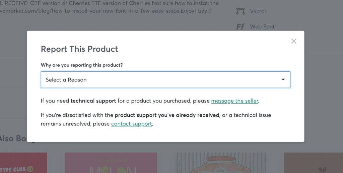
Task: Close the Report This Product dialog
Action: tap(294, 41)
